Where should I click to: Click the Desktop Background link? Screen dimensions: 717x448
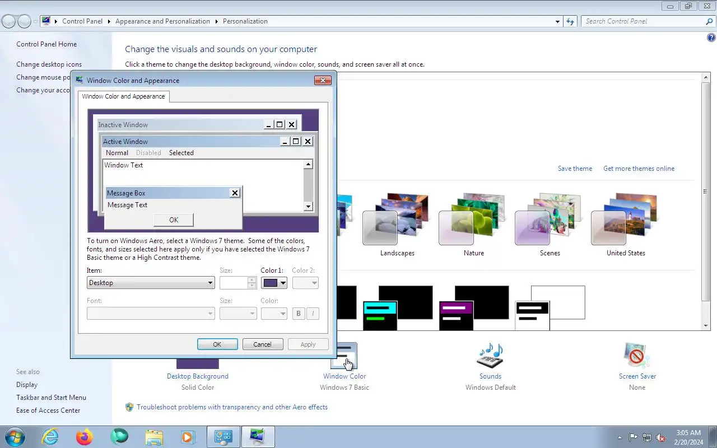[198, 376]
